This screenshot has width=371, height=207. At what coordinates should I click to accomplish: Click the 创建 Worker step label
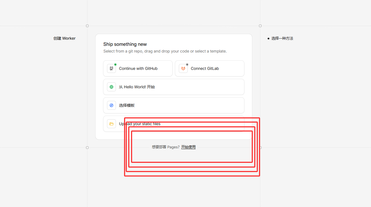pos(64,38)
